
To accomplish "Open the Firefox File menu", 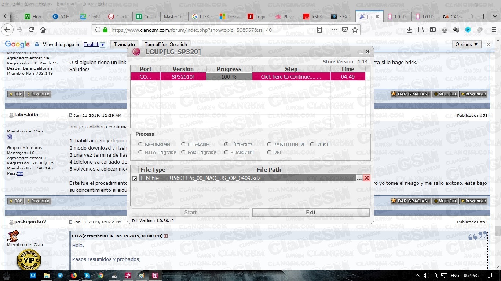I will (x=5, y=4).
